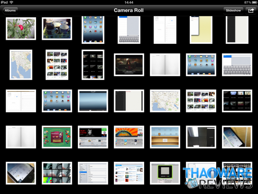Open the landscape city map screenshot
Image resolution: width=258 pixels, height=194 pixels.
(165, 101)
